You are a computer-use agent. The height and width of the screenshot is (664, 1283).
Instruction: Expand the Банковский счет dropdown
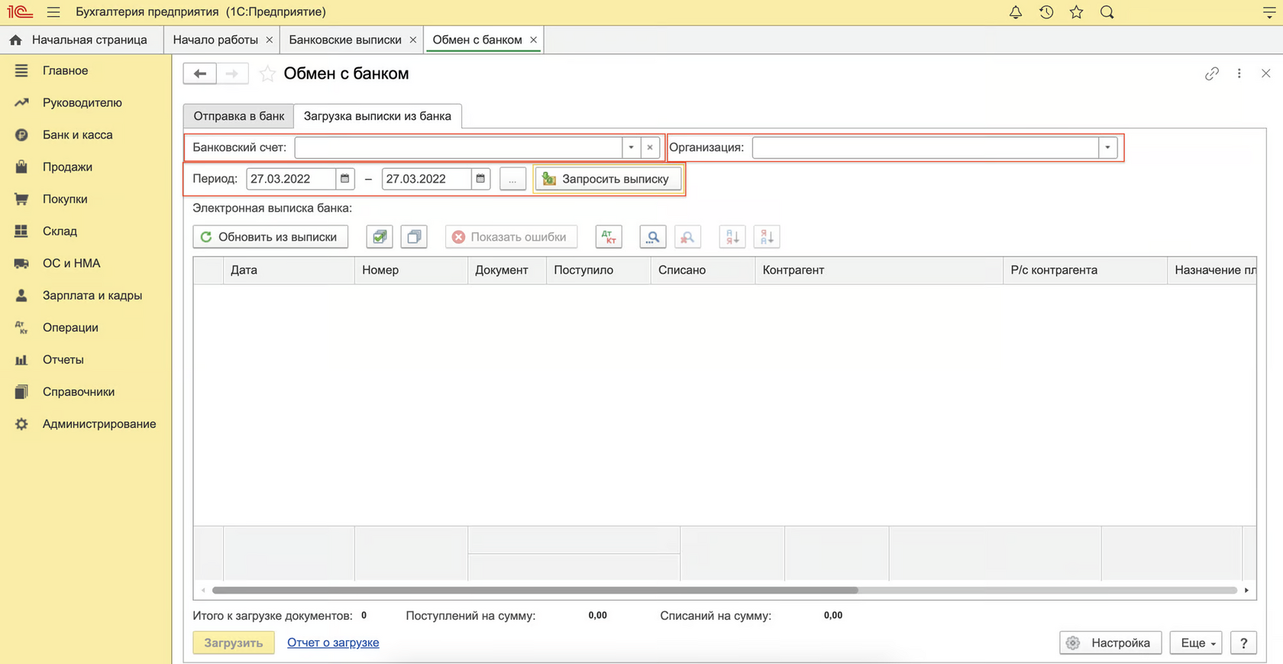[x=631, y=147]
